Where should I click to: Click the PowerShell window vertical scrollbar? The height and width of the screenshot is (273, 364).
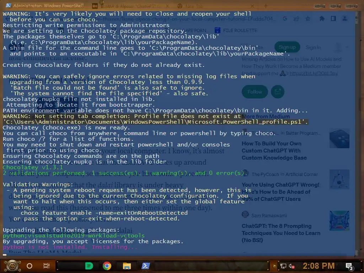(357, 134)
